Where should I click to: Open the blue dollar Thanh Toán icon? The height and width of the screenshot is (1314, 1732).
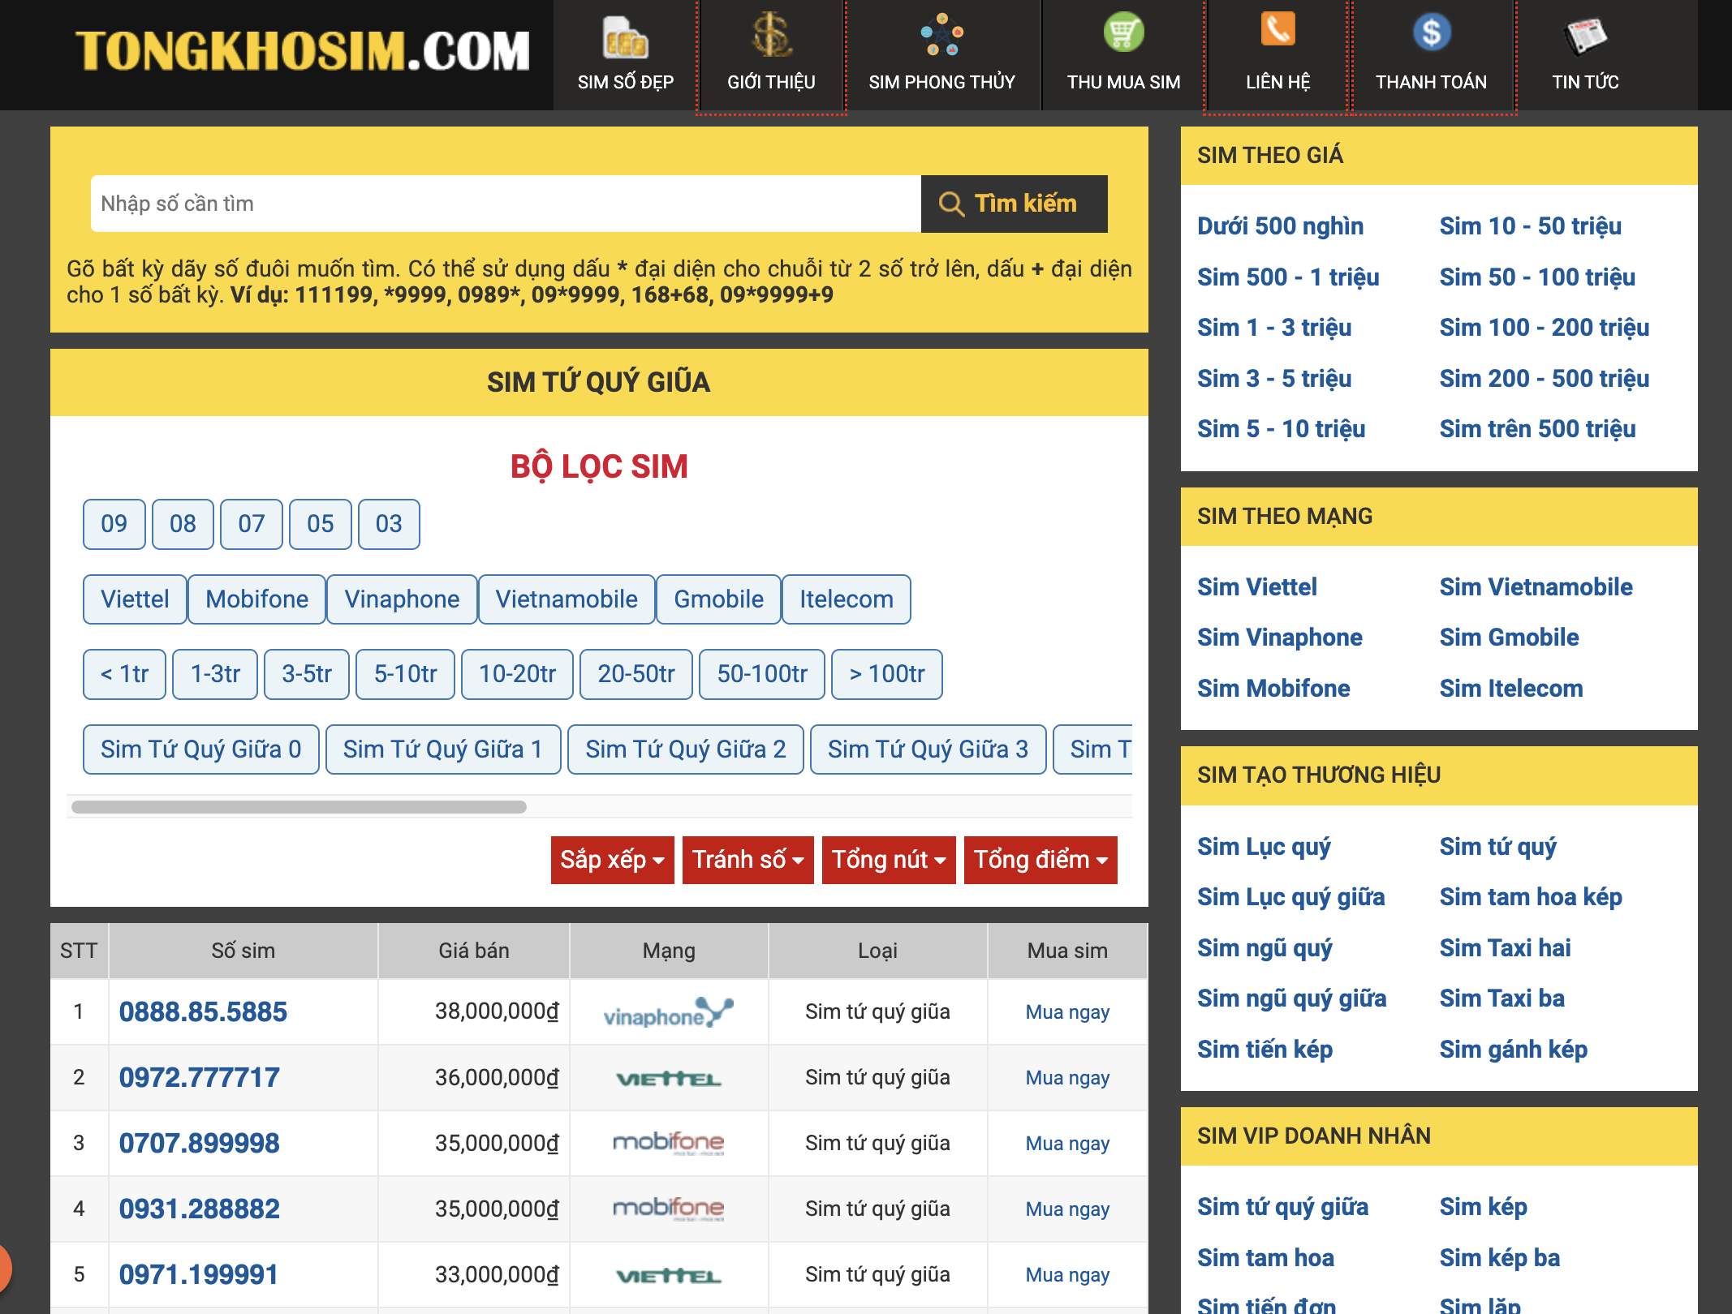(1431, 33)
